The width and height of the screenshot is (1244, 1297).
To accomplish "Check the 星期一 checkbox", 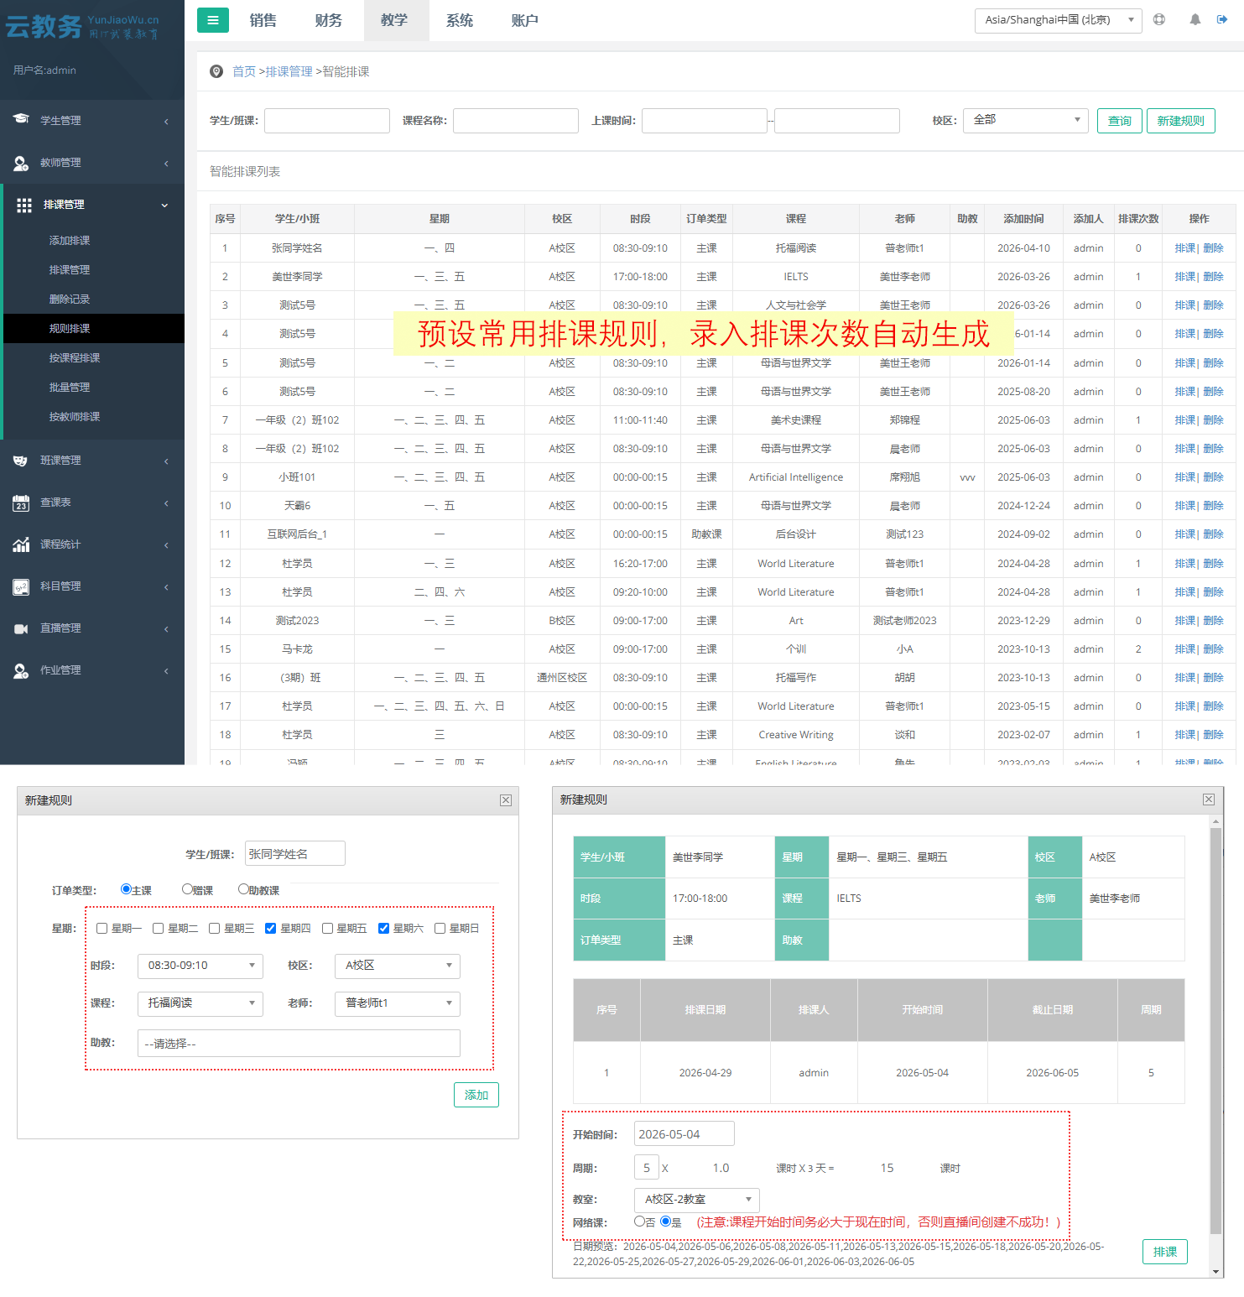I will (x=102, y=928).
